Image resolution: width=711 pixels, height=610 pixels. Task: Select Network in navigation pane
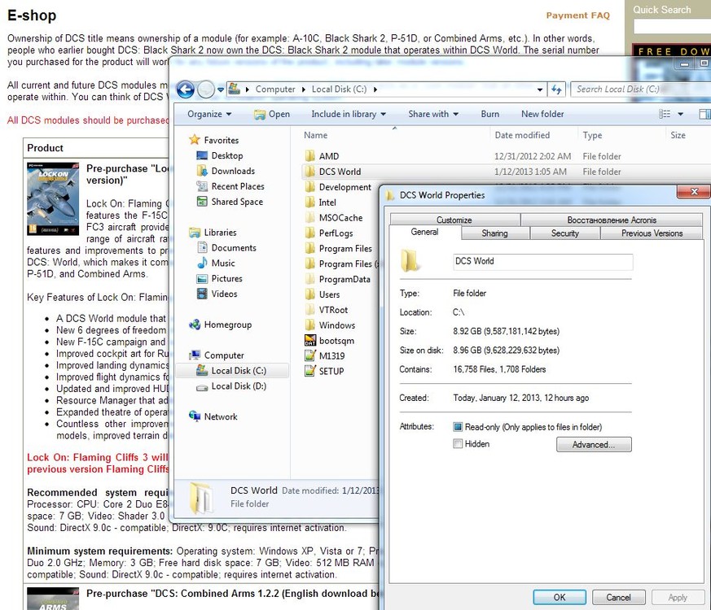pos(213,416)
